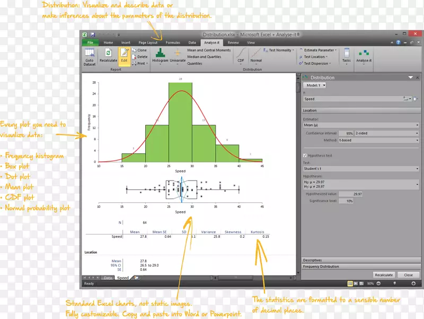Open the 2-sided confidence interval dropdown

(387, 133)
